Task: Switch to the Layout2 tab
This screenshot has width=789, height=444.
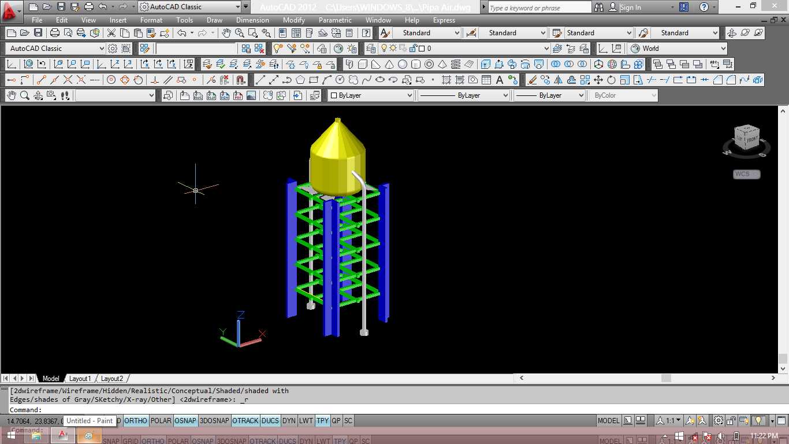Action: click(112, 379)
